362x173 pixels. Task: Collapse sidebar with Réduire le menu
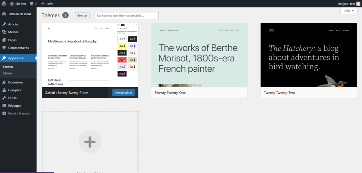click(18, 113)
